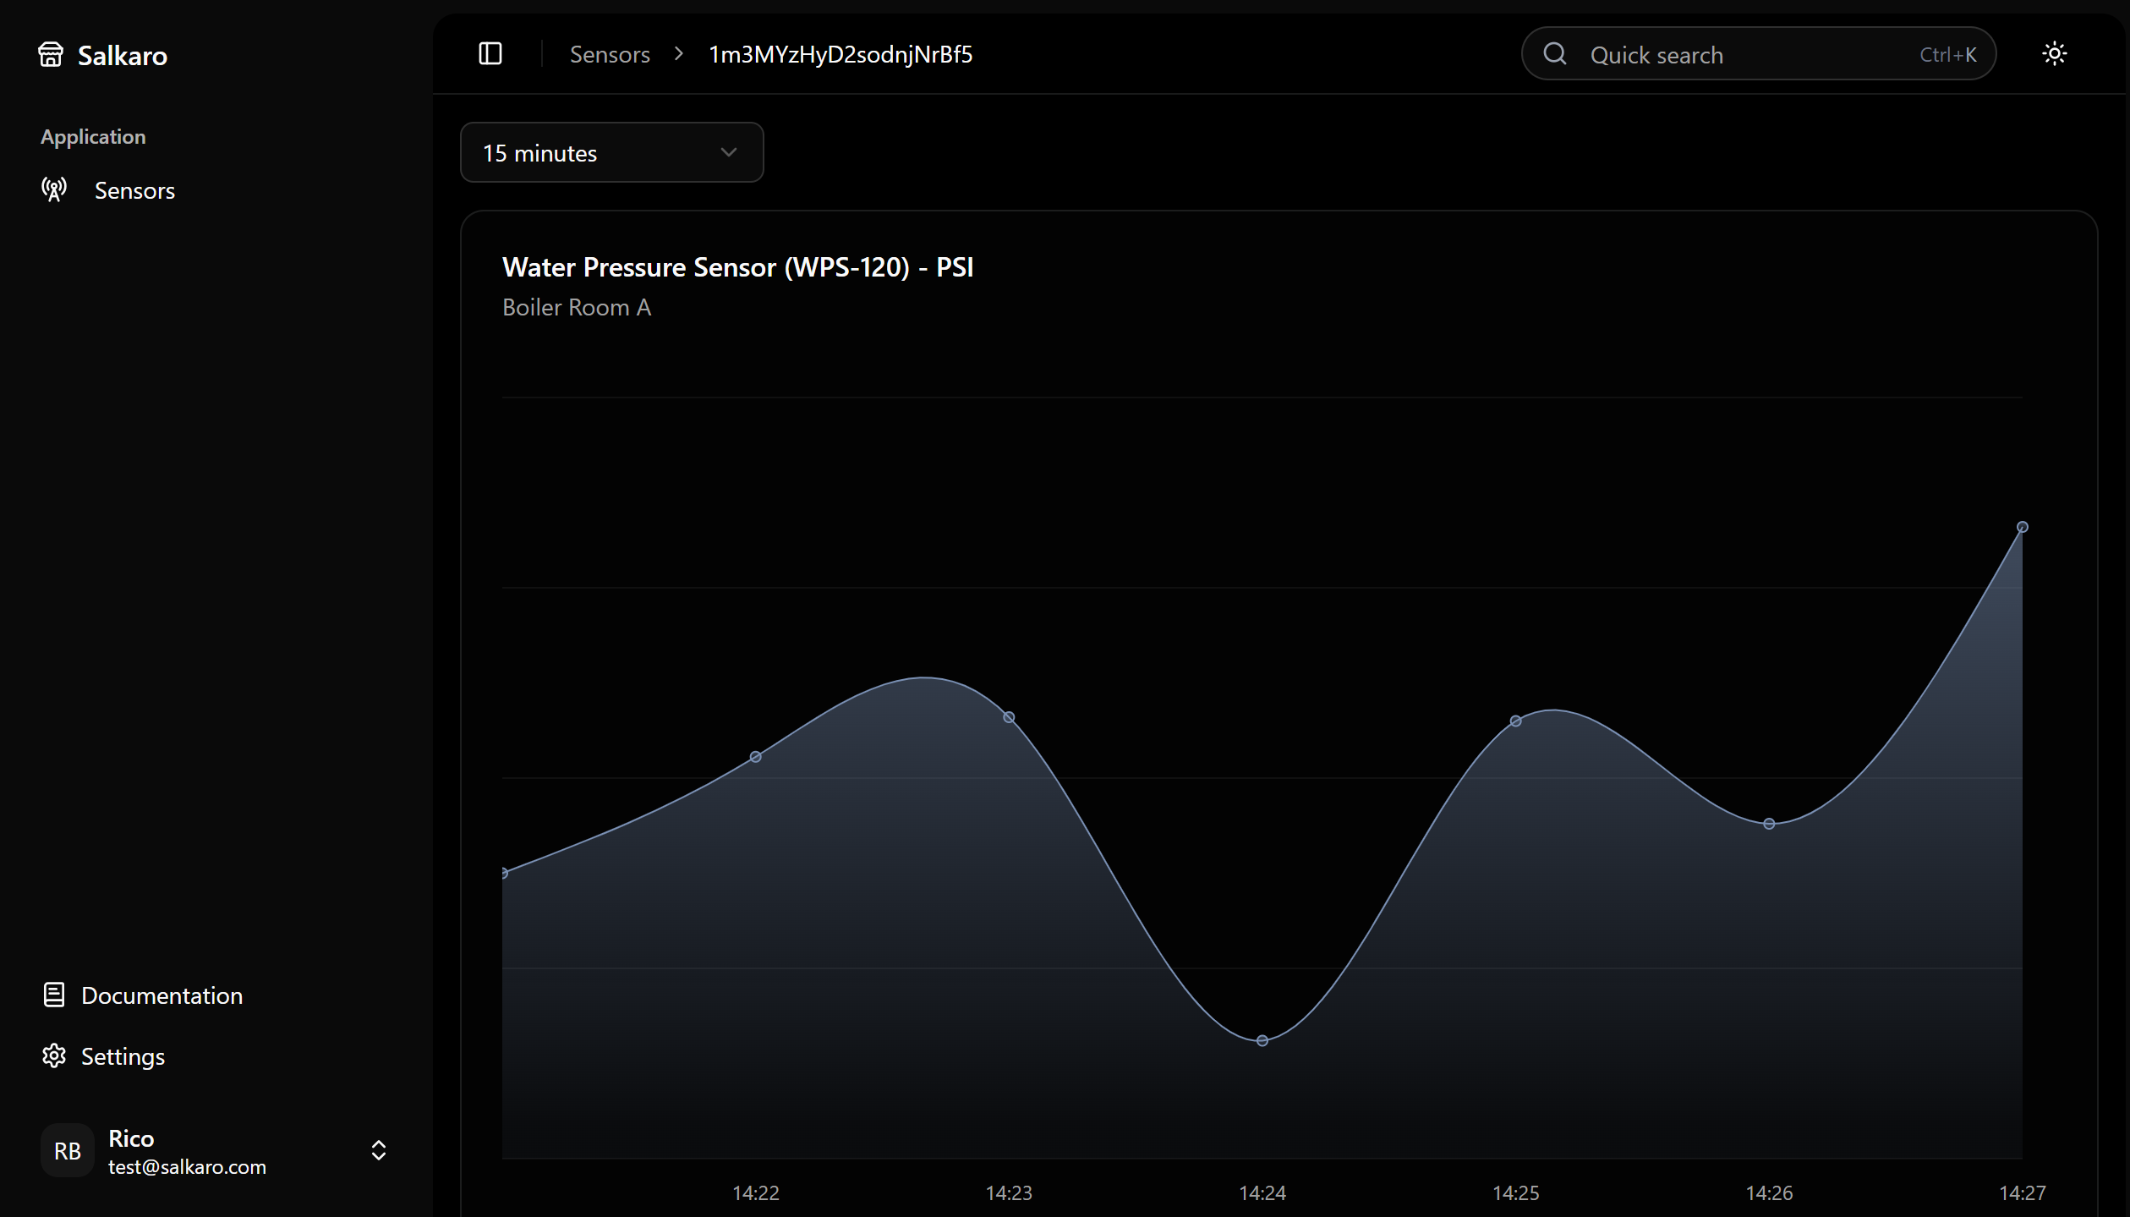Screen dimensions: 2130x1217
Task: Select Sensors in the breadcrumb
Action: pos(610,53)
